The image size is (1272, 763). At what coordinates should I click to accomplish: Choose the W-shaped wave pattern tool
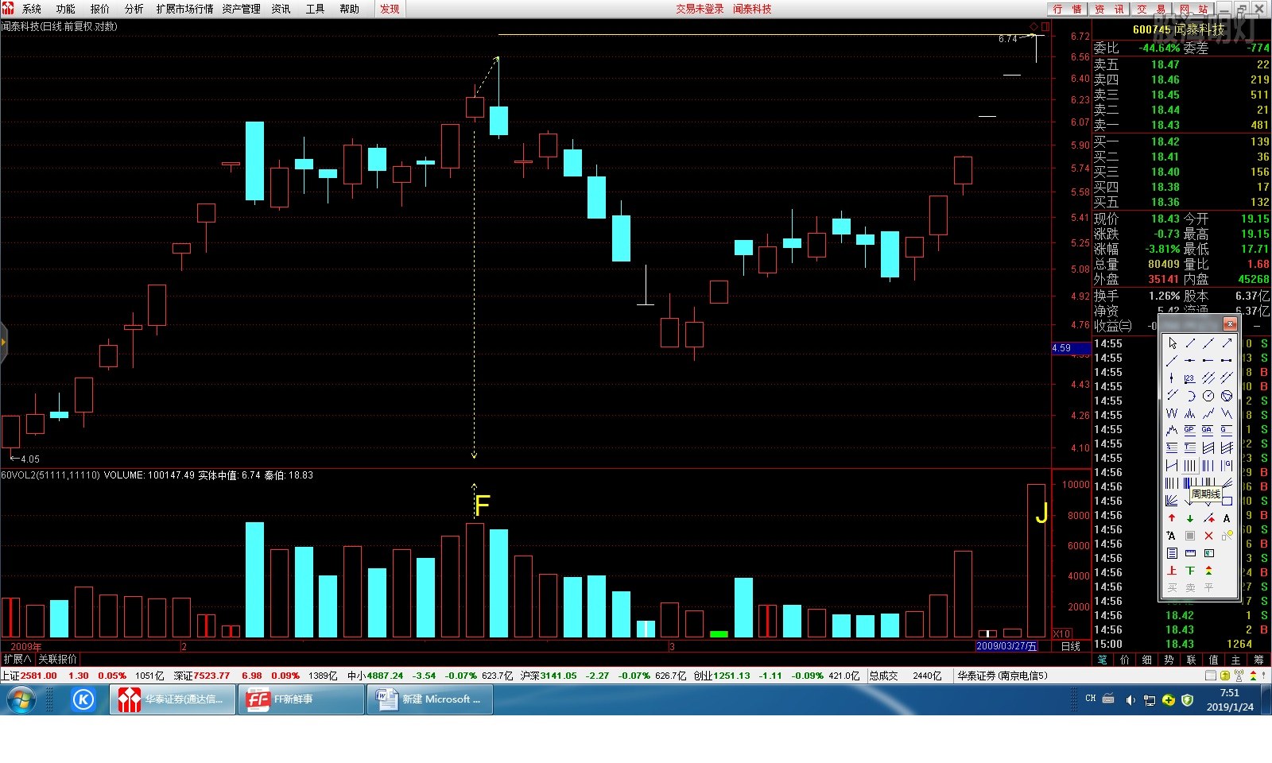coord(1172,412)
